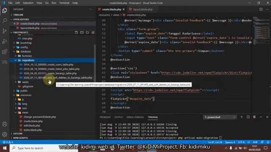Open the Accounts icon in activity bar

click(5, 124)
